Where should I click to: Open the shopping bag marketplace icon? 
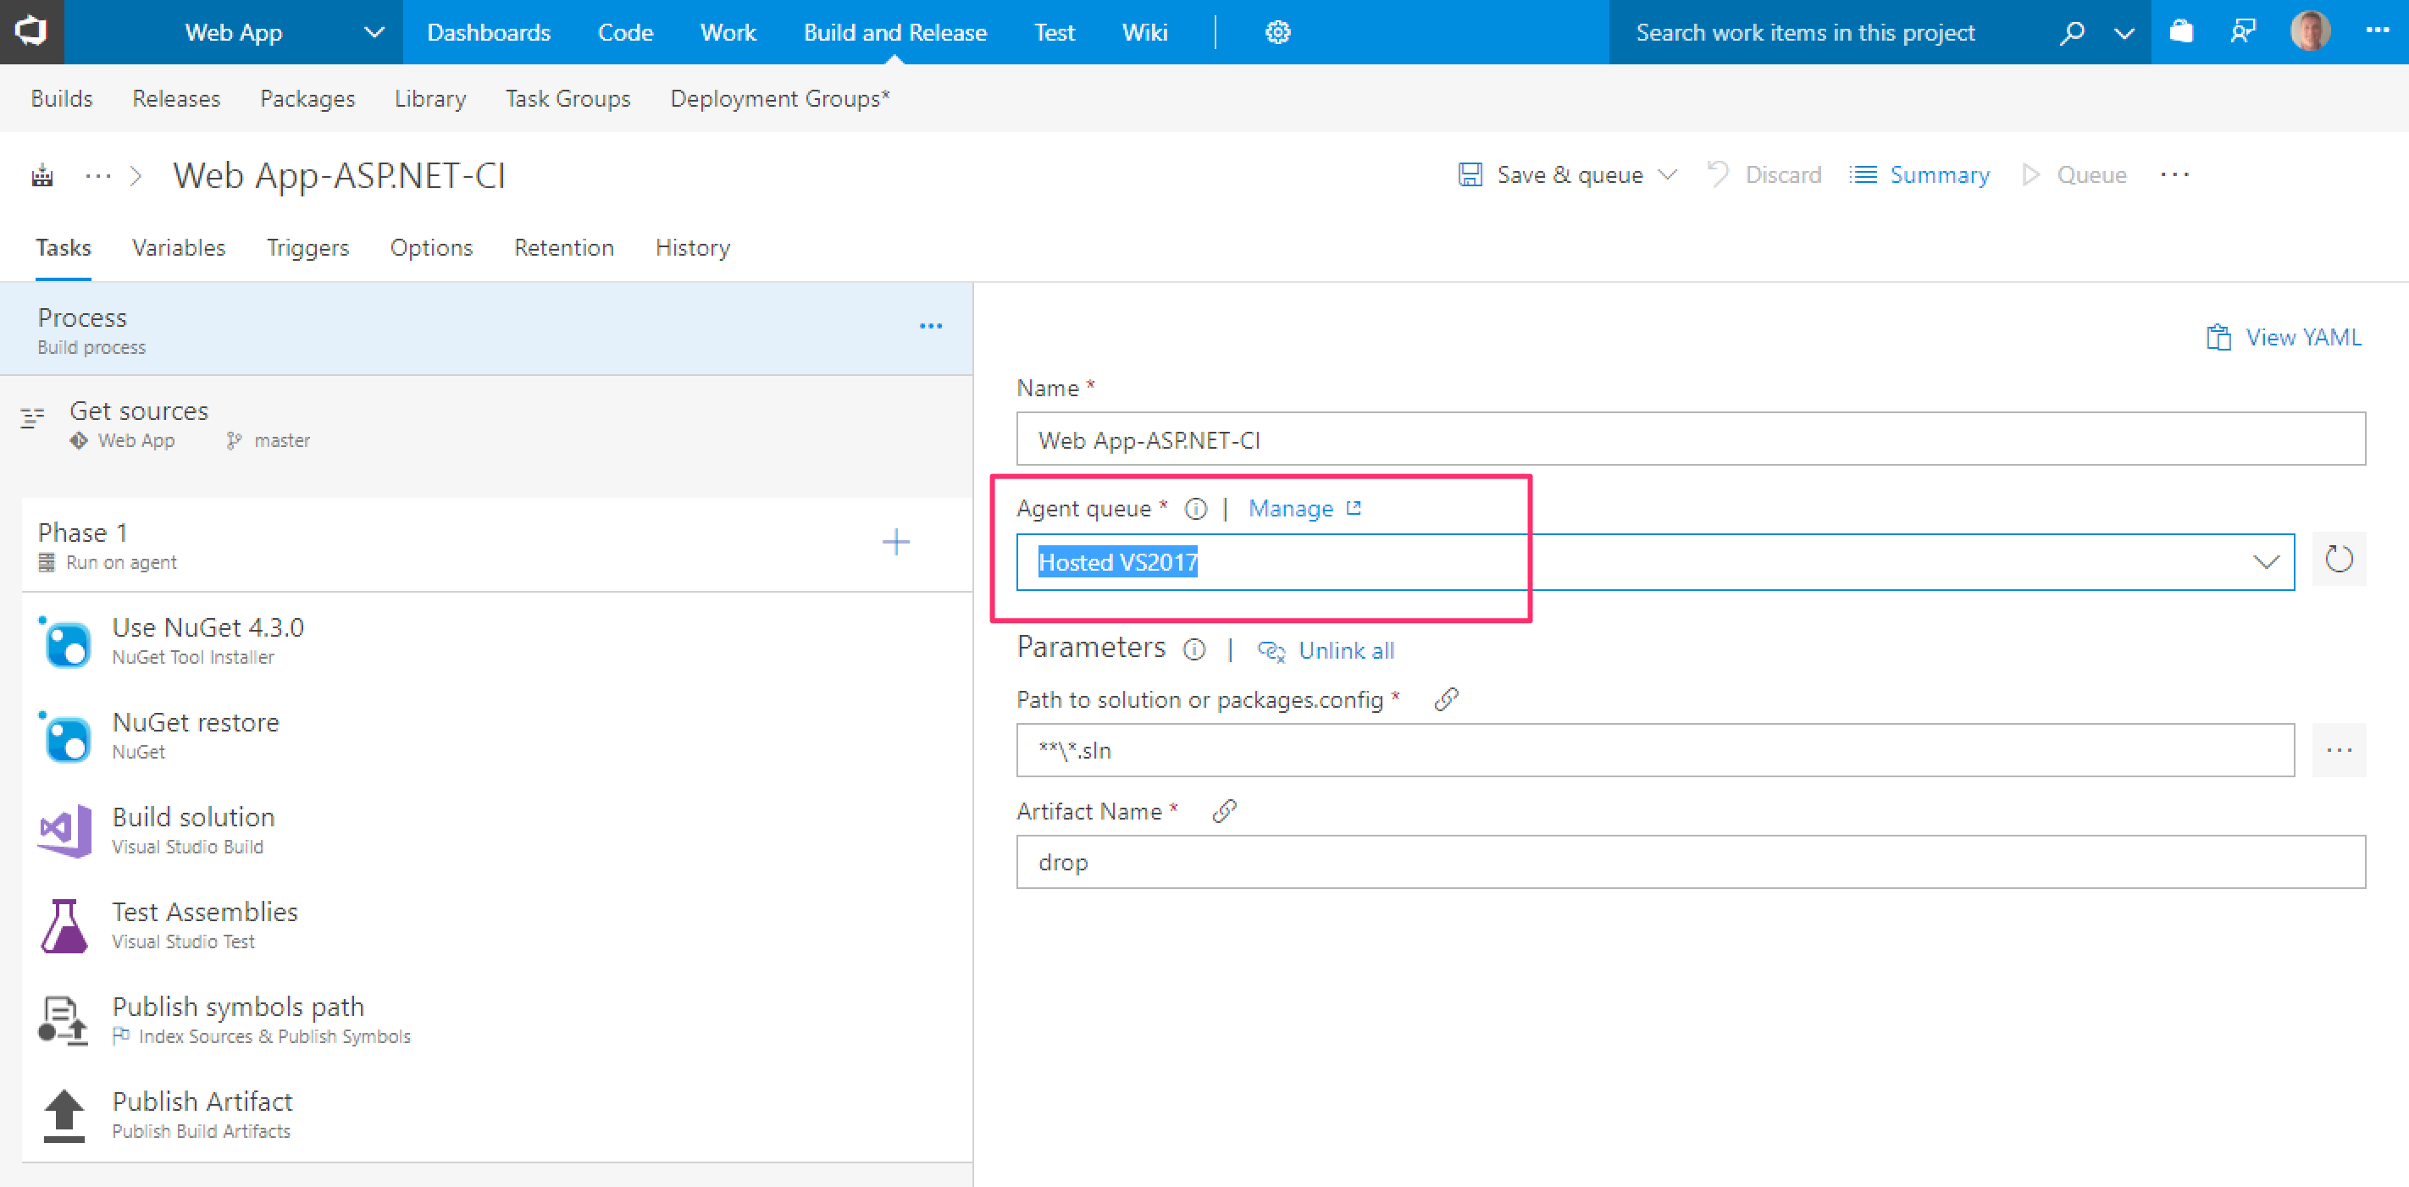coord(2181,33)
